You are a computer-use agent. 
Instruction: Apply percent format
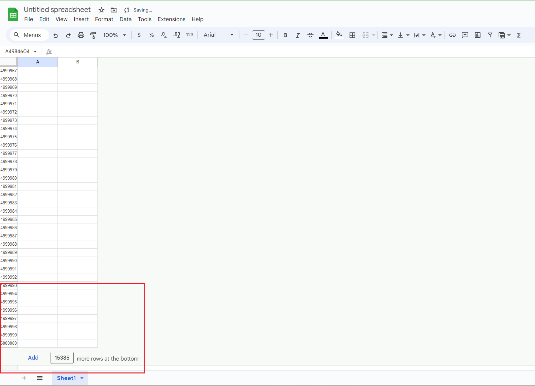click(x=152, y=35)
